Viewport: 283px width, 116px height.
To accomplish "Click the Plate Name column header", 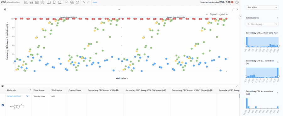I will (x=41, y=90).
